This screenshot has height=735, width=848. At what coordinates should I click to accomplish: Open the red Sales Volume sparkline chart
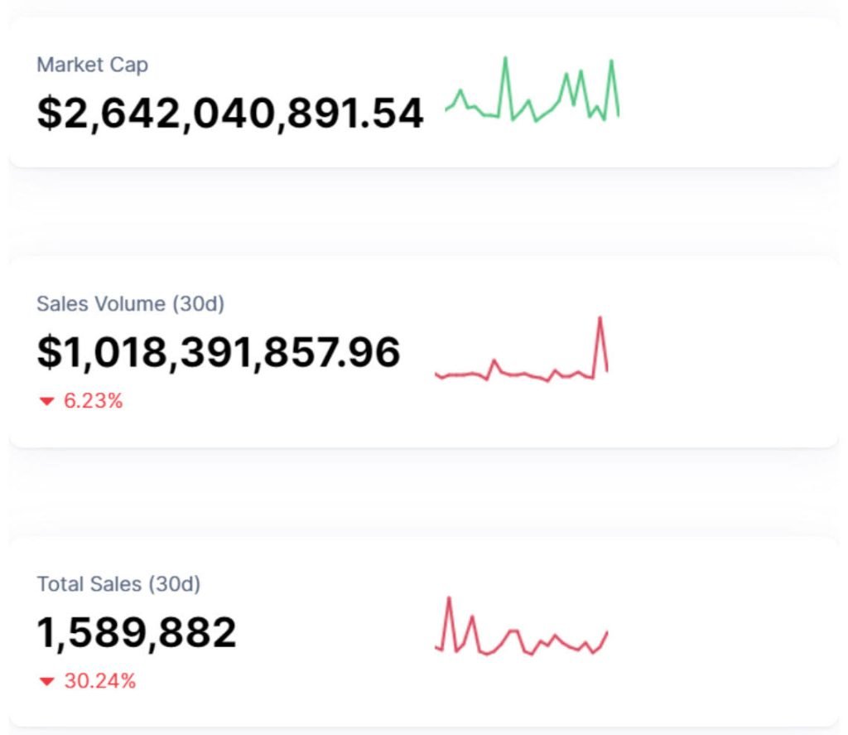tap(522, 352)
